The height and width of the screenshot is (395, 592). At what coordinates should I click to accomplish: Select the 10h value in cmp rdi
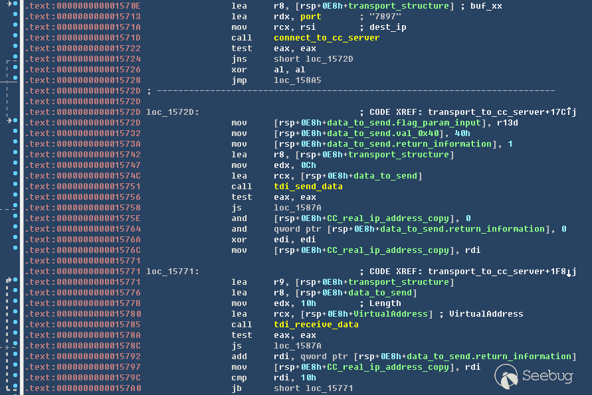(x=308, y=378)
